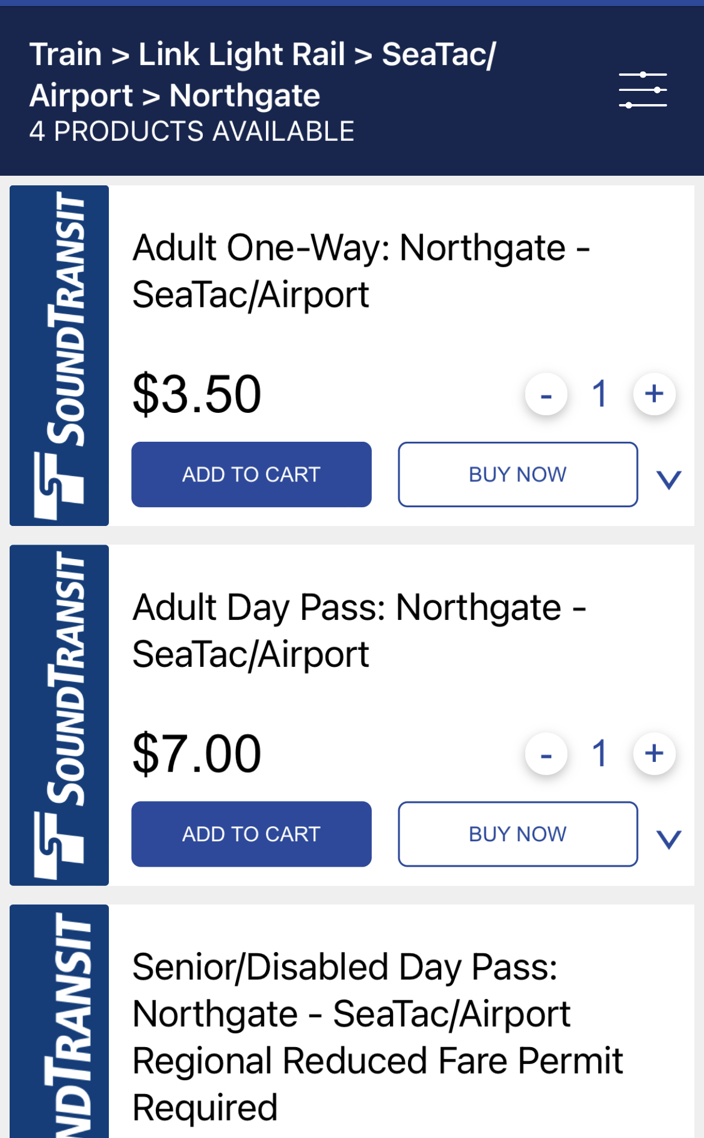Buy Adult Day Pass now
This screenshot has width=704, height=1138.
click(x=517, y=834)
